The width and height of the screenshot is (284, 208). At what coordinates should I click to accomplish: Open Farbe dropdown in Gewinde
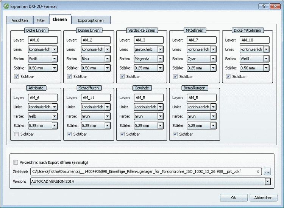click(149, 116)
